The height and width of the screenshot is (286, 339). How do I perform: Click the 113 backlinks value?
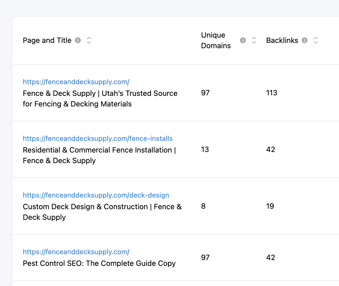pyautogui.click(x=272, y=93)
